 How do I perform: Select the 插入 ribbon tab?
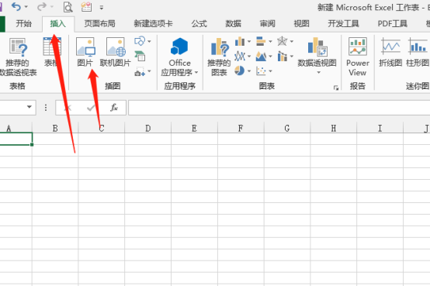click(x=58, y=24)
